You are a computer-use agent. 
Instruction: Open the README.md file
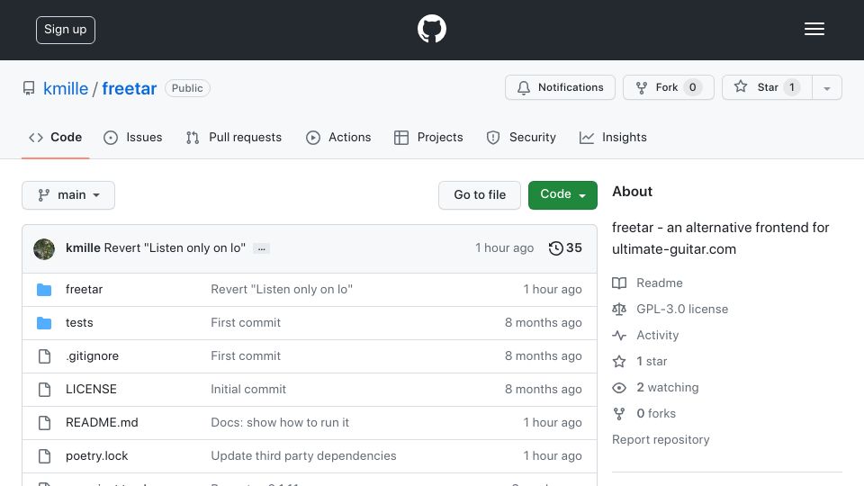pos(102,423)
